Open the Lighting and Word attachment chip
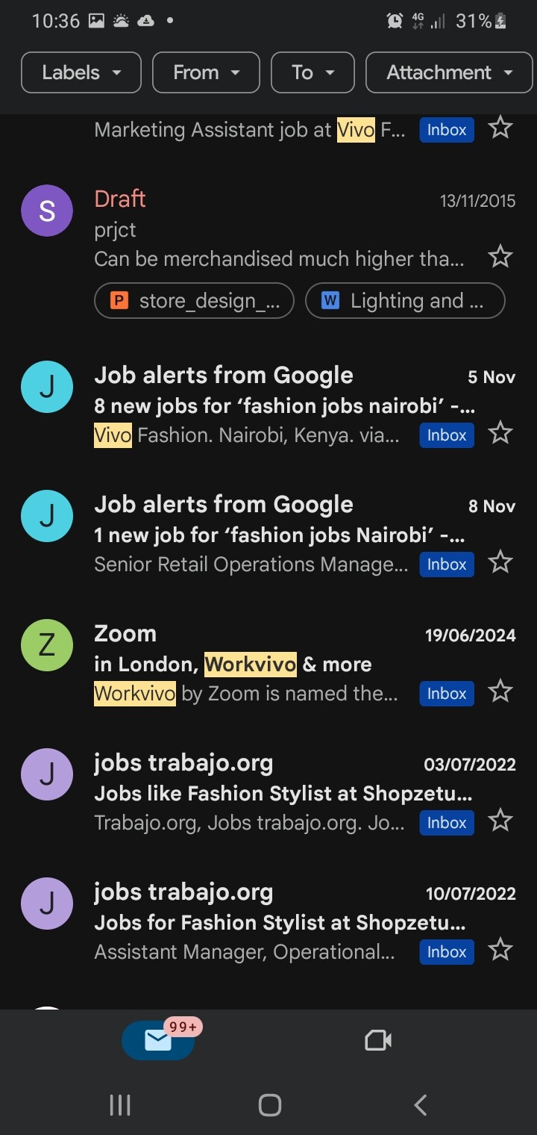The image size is (537, 1135). [x=405, y=301]
